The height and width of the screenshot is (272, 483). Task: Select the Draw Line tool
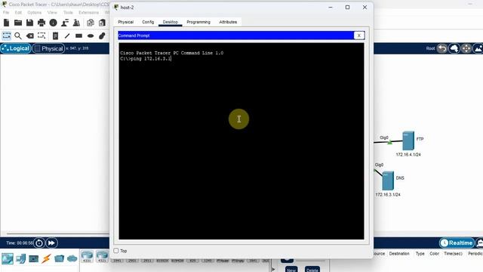(67, 36)
